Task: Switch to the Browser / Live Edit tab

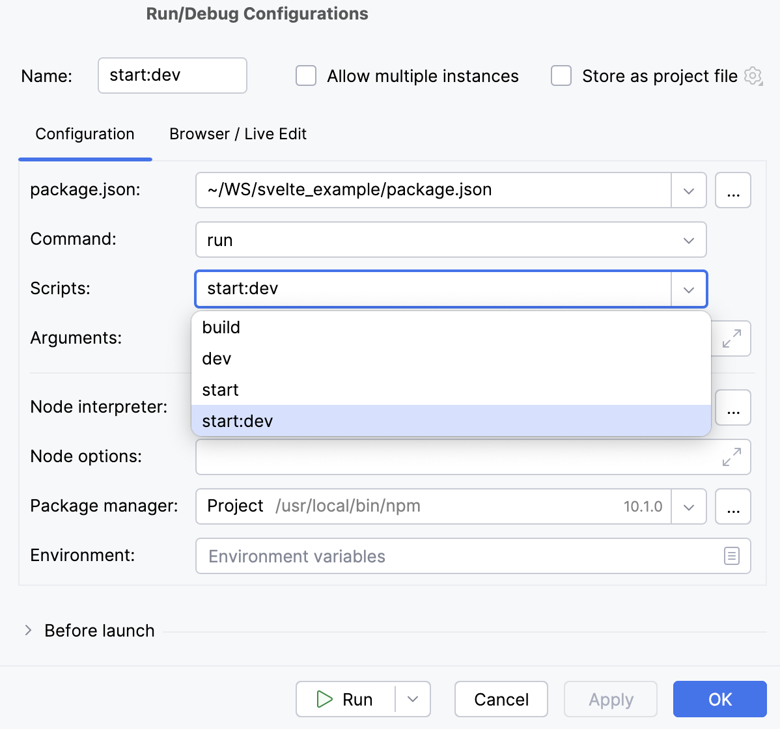Action: (238, 134)
